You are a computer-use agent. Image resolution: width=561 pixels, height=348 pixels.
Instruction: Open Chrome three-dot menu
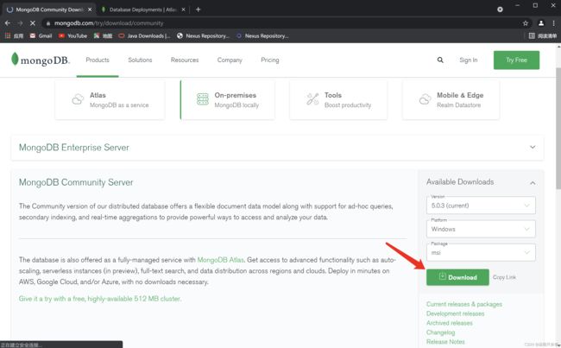(x=553, y=23)
